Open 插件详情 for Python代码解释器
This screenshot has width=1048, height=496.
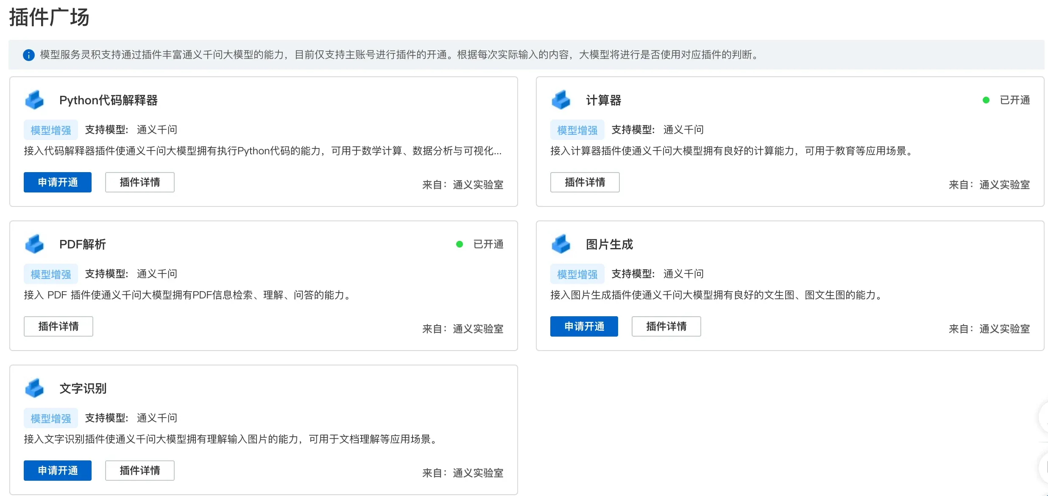coord(140,182)
